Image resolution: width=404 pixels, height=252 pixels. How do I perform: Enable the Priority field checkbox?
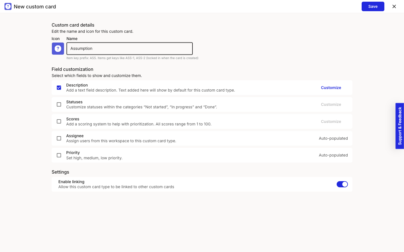(x=59, y=155)
